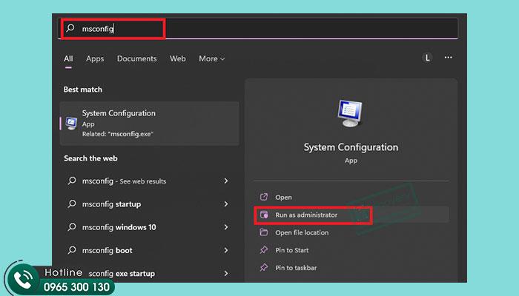
Task: Open the three-dot options menu
Action: [448, 58]
